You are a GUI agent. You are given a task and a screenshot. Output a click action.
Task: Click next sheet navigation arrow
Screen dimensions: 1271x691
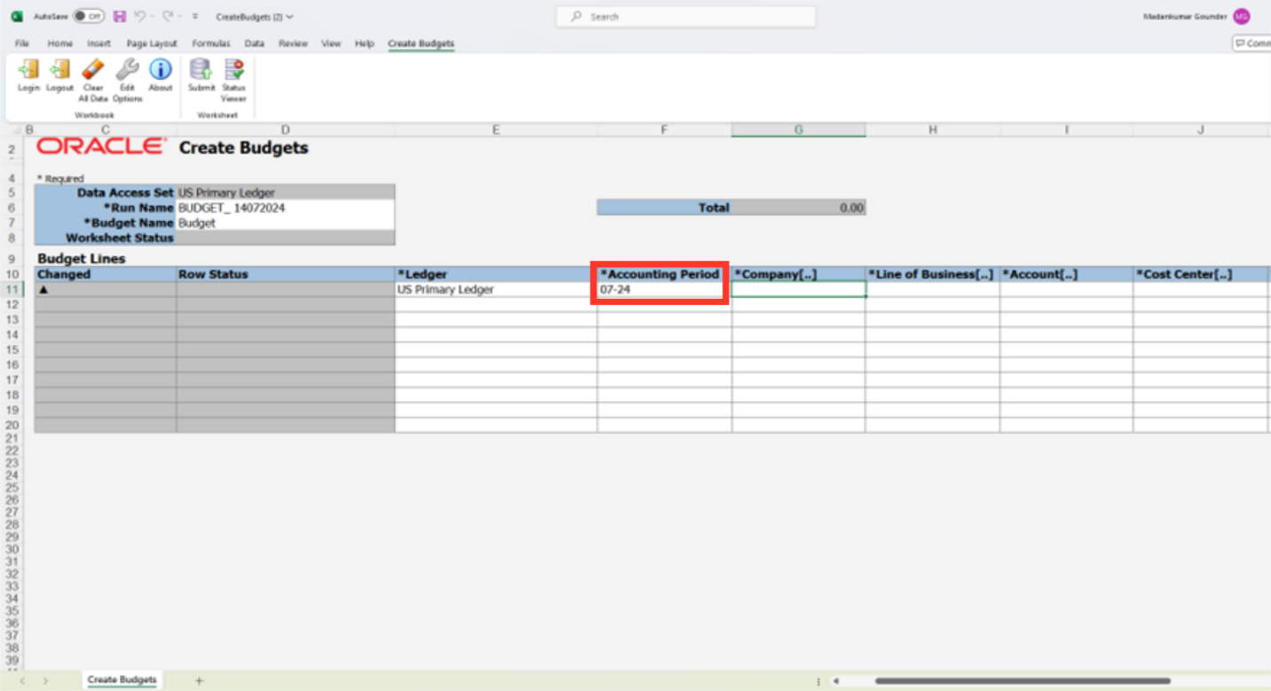(45, 680)
